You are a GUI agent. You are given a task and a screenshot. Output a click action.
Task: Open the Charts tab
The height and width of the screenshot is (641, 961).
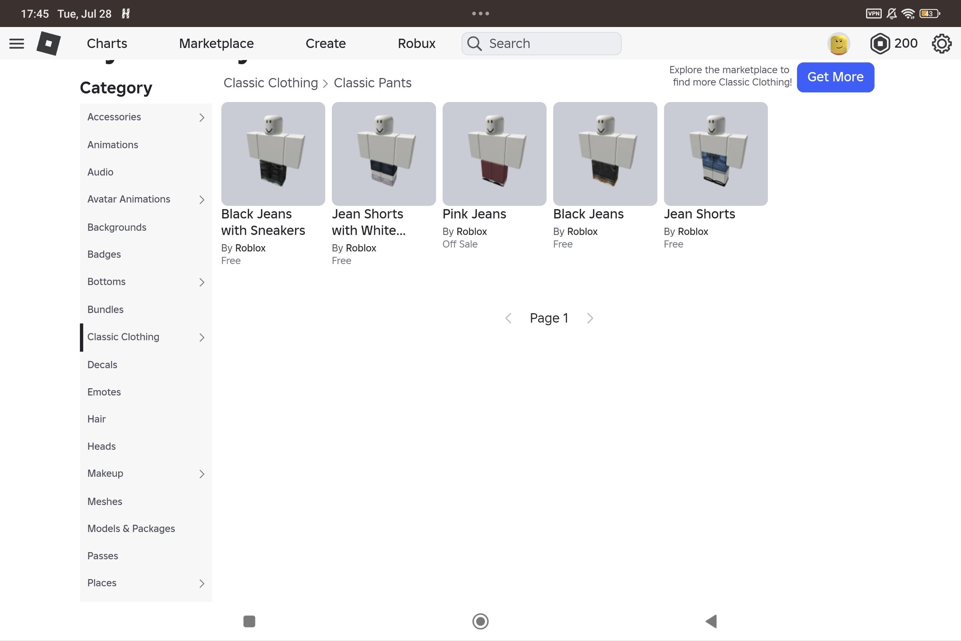coord(107,44)
